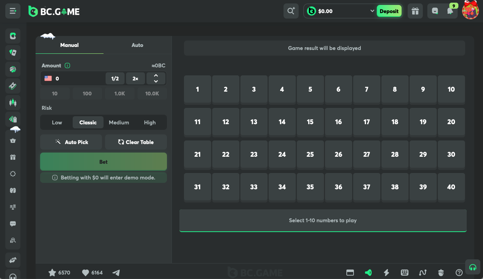Select the High risk option
Screen dimensions: 483x279
tap(150, 122)
